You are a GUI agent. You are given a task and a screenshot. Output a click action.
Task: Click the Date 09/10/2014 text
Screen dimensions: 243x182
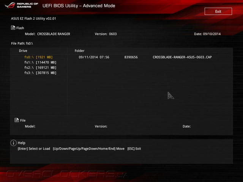[x=207, y=34]
